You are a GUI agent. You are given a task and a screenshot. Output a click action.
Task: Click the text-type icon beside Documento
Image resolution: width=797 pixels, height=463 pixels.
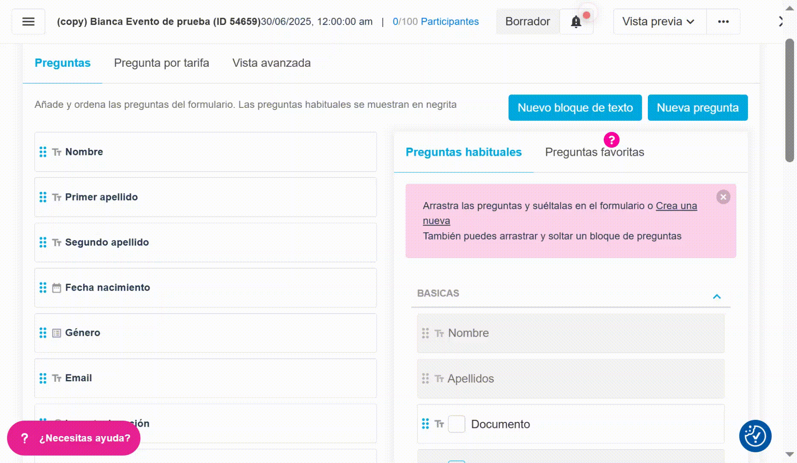439,424
